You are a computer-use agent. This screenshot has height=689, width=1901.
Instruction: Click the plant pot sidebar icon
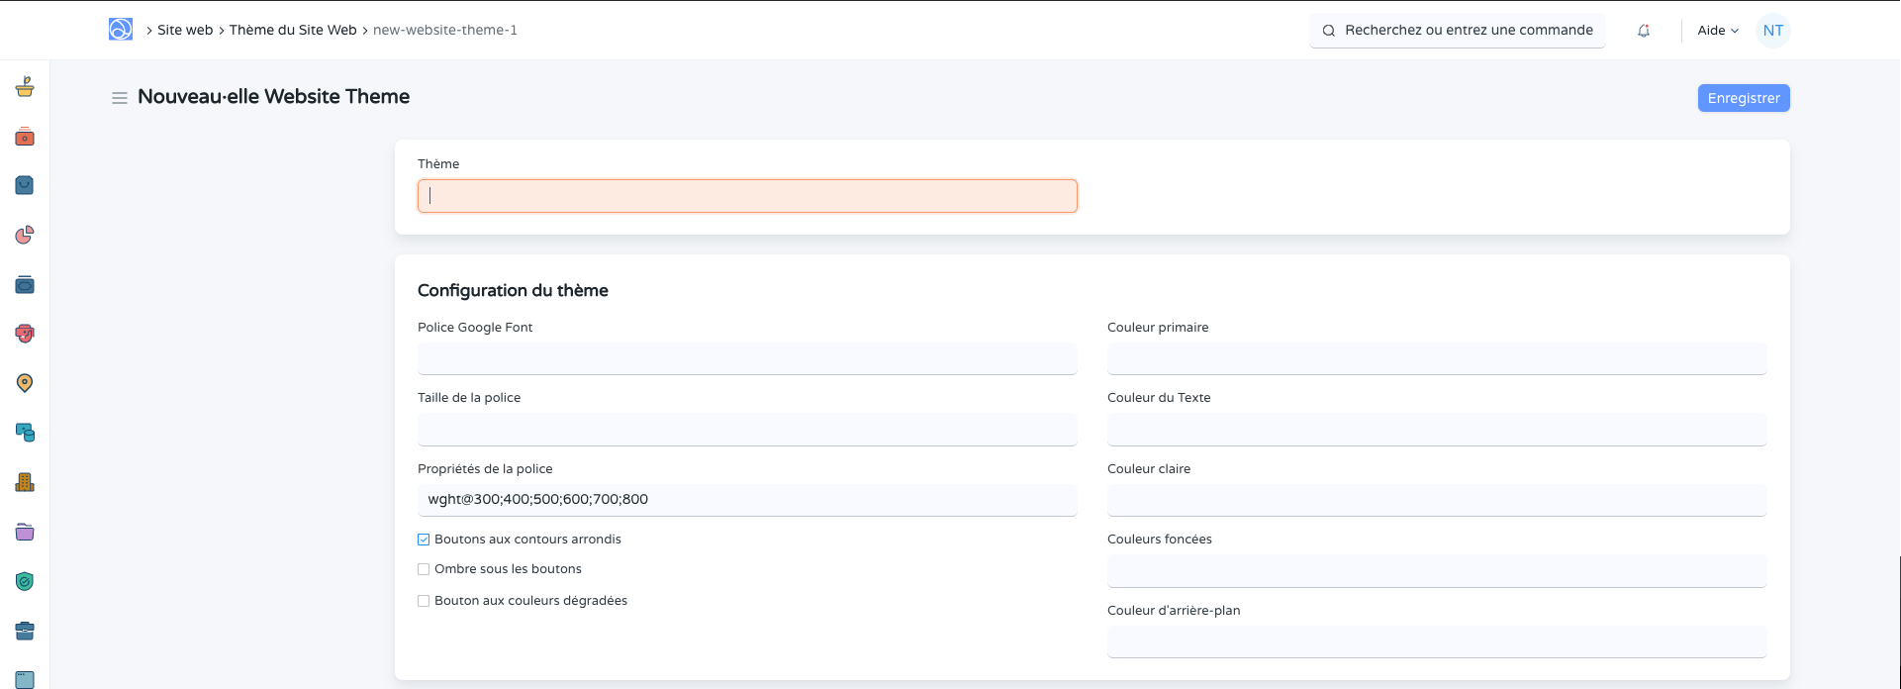[x=25, y=87]
